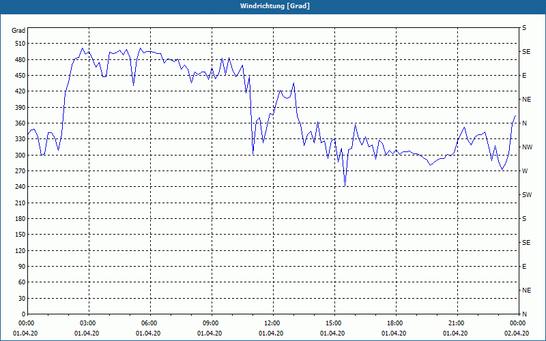Select the '21:00' time axis label
This screenshot has width=546, height=341.
coord(456,323)
